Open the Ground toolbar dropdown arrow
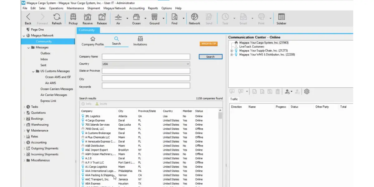This screenshot has width=374, height=187. [164, 18]
